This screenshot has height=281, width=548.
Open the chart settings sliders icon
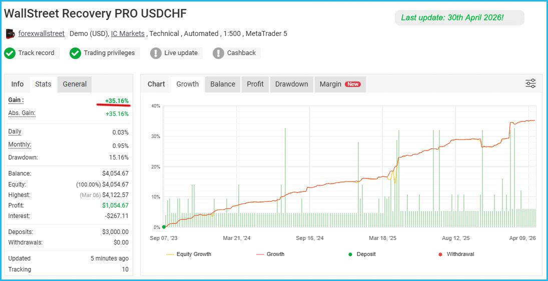pos(530,83)
